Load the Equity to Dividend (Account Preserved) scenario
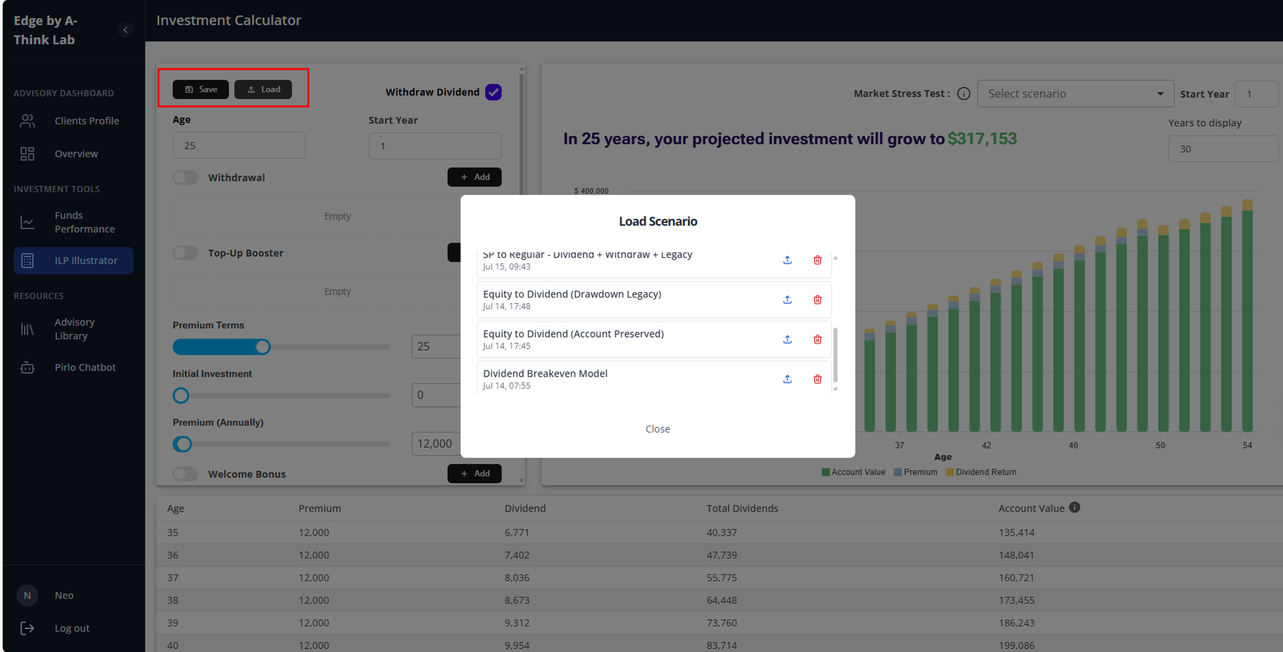This screenshot has height=652, width=1283. tap(787, 339)
